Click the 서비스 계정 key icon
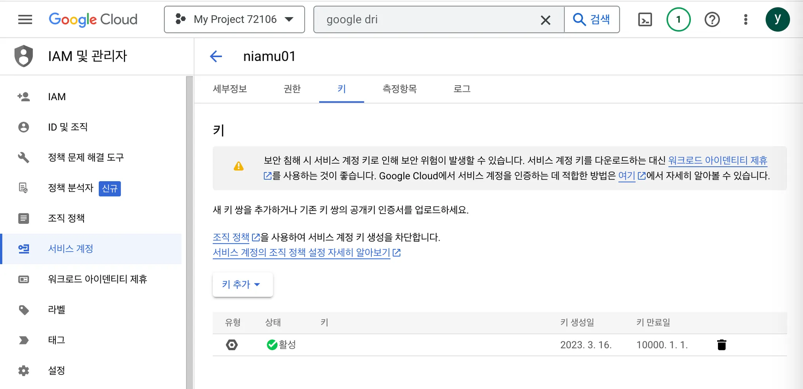Image resolution: width=803 pixels, height=389 pixels. 24,249
